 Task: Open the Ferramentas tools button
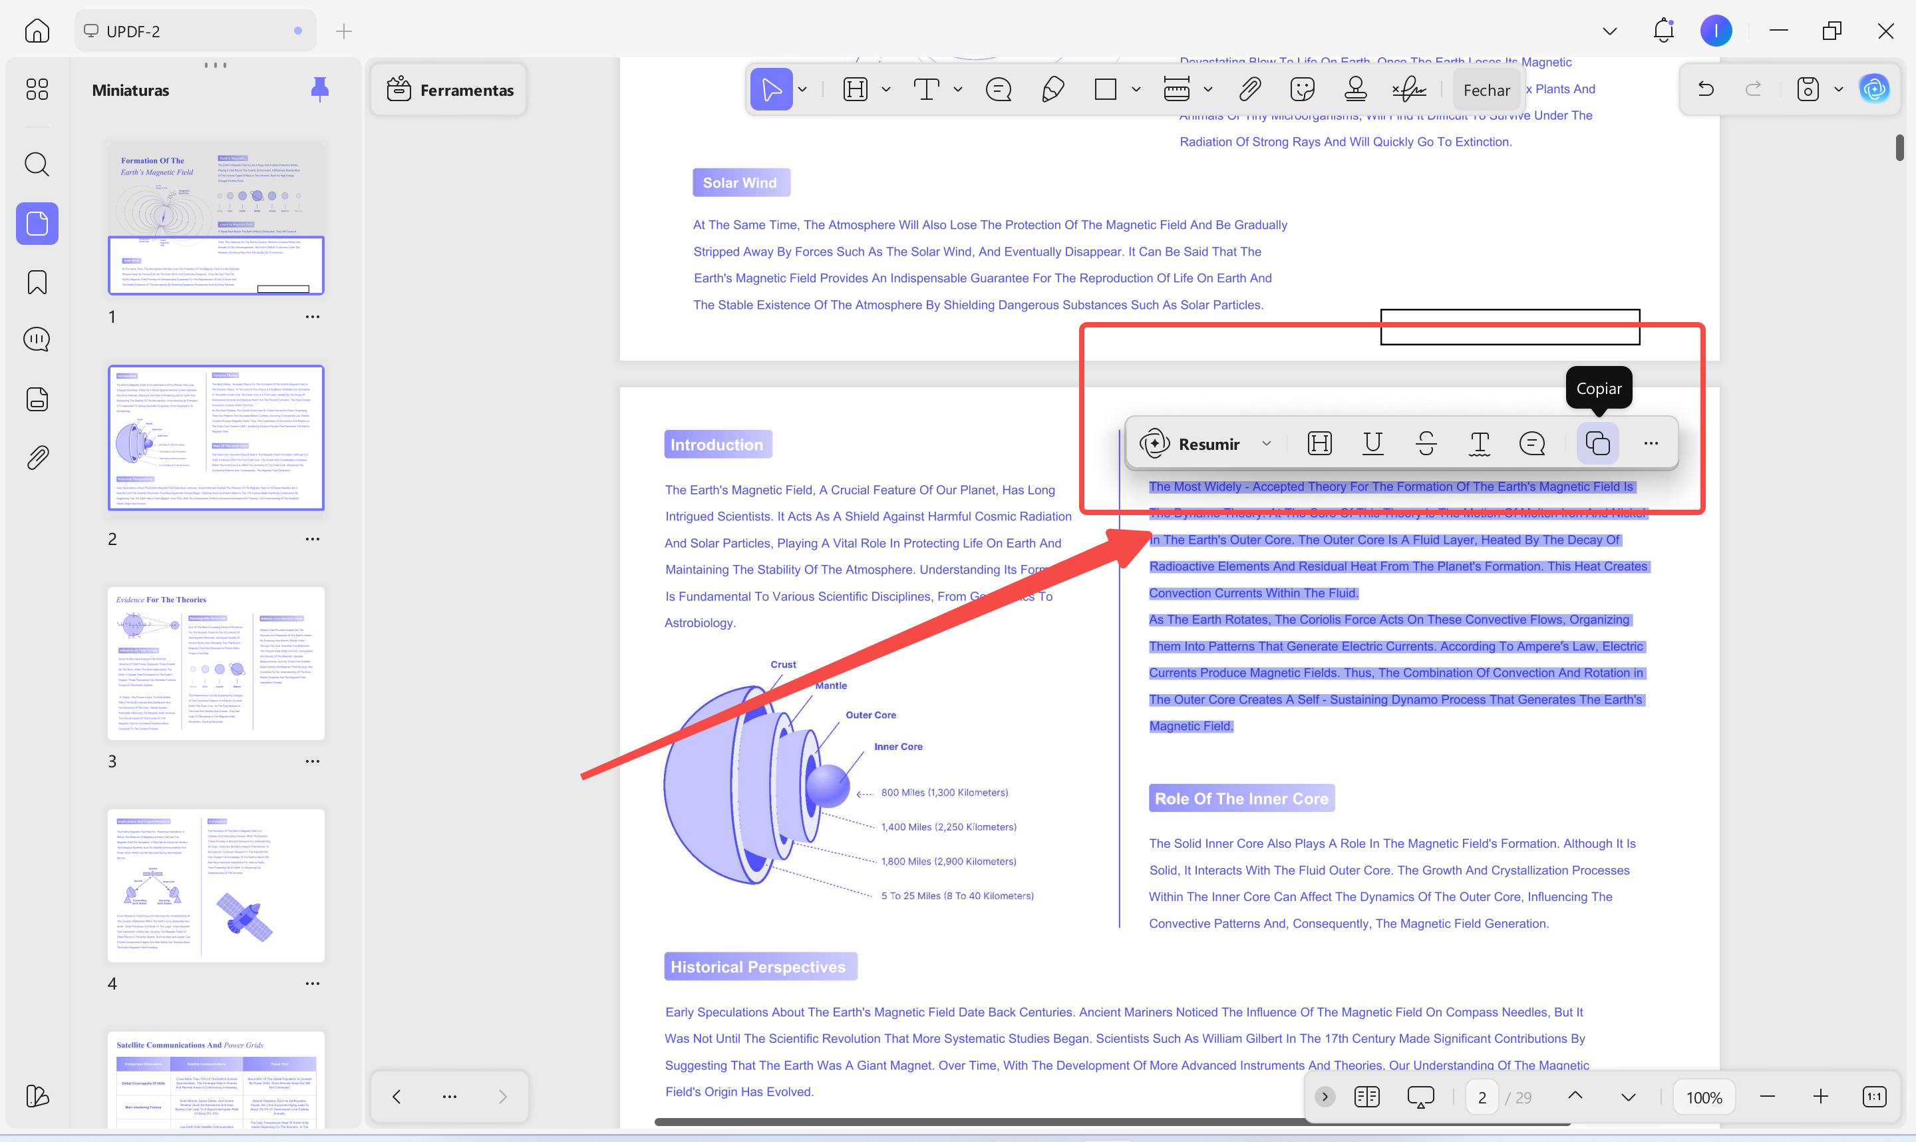tap(449, 90)
